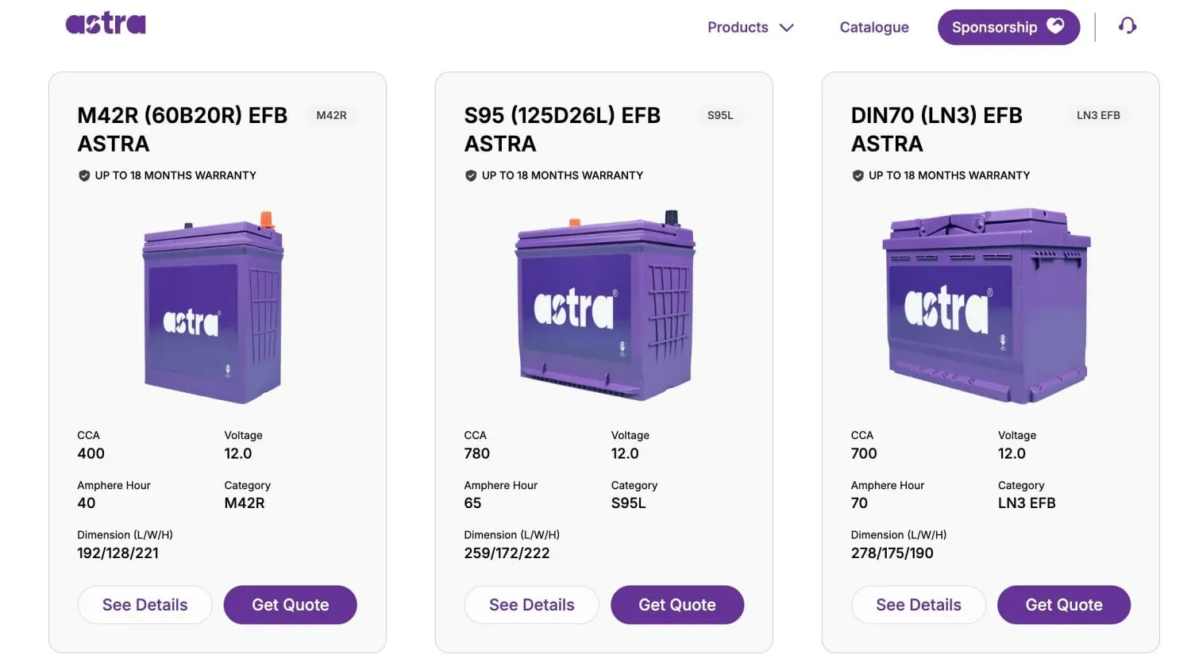This screenshot has width=1191, height=670.
Task: Get Quote for S95 battery
Action: tap(677, 605)
